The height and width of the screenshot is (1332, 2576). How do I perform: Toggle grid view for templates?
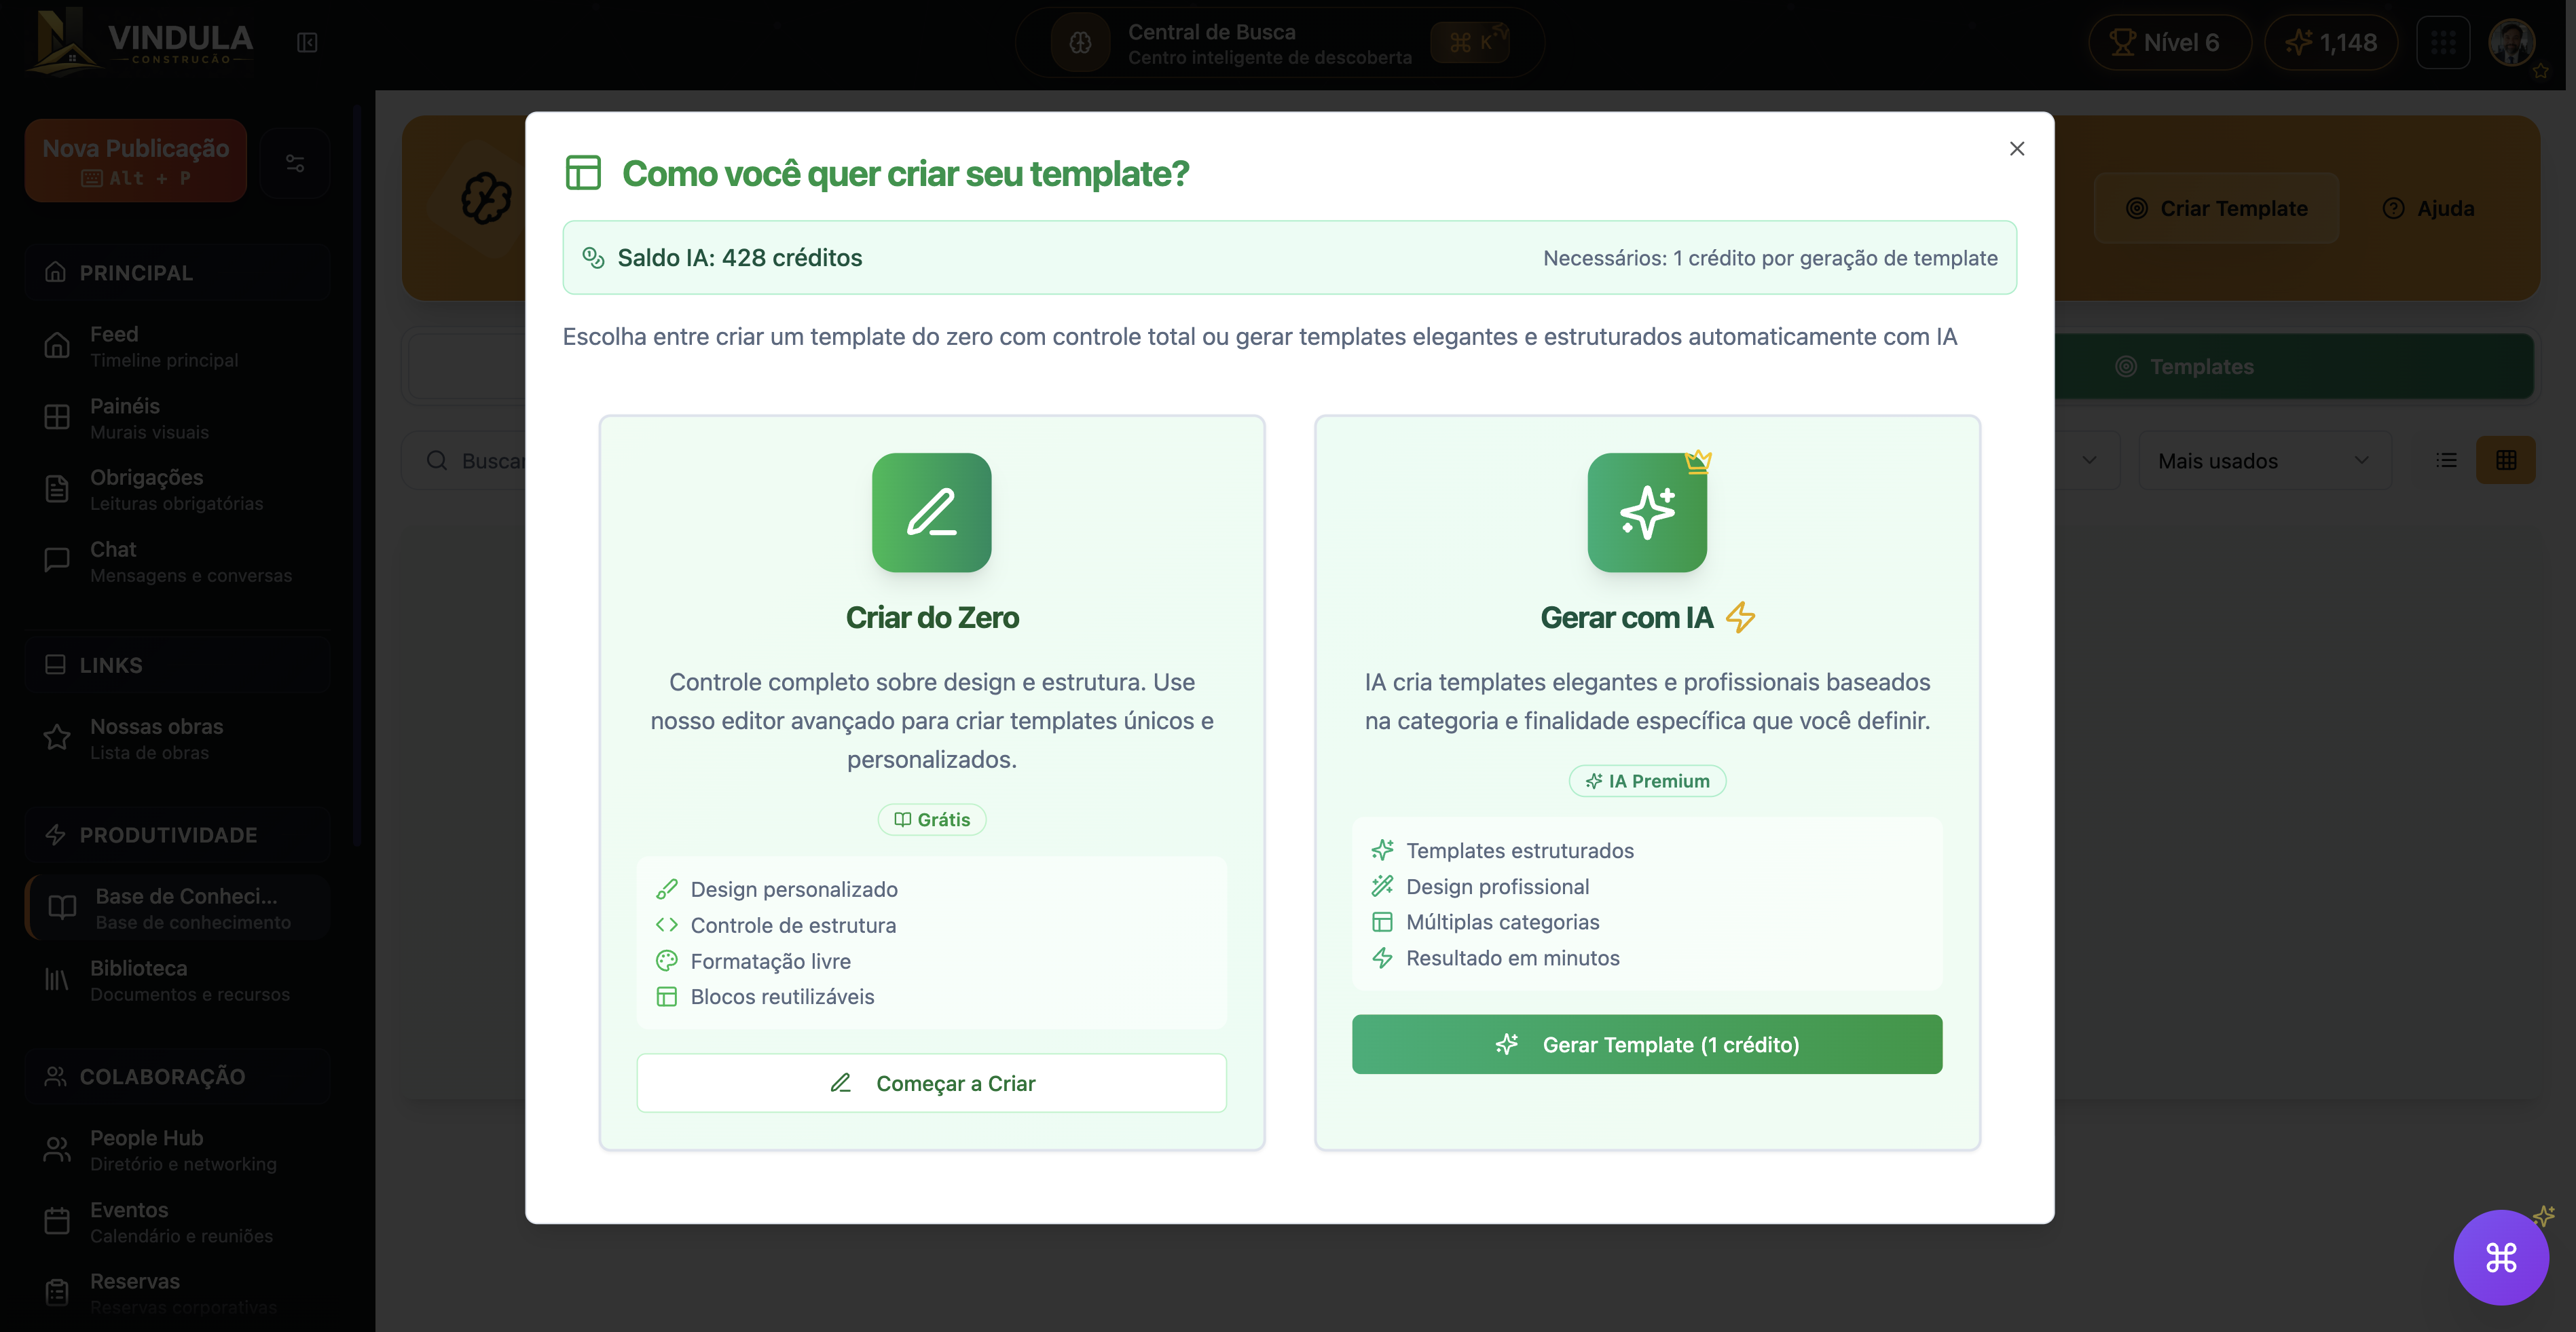(x=2507, y=460)
